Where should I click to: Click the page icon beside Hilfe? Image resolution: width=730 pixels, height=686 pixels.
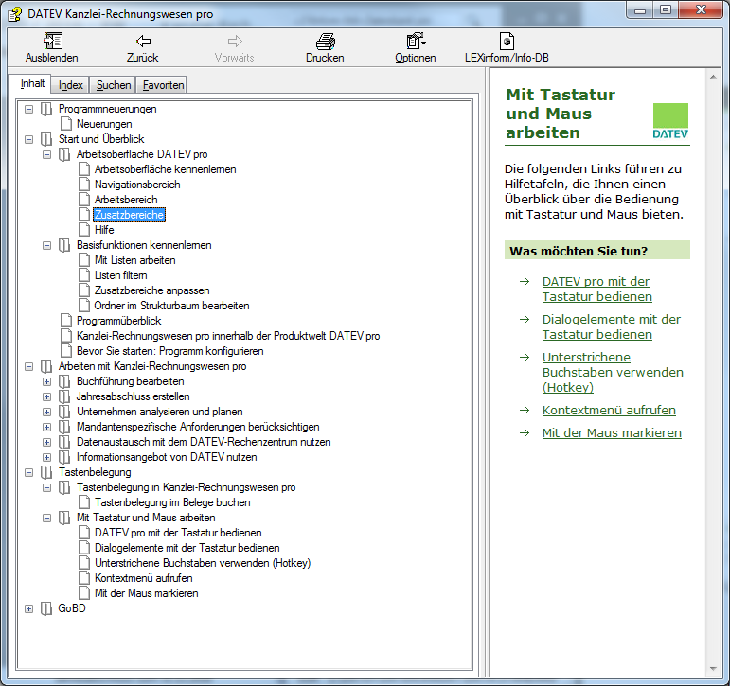[84, 230]
